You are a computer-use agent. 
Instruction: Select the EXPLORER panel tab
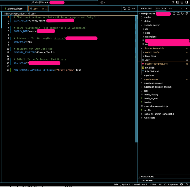tap(161, 8)
